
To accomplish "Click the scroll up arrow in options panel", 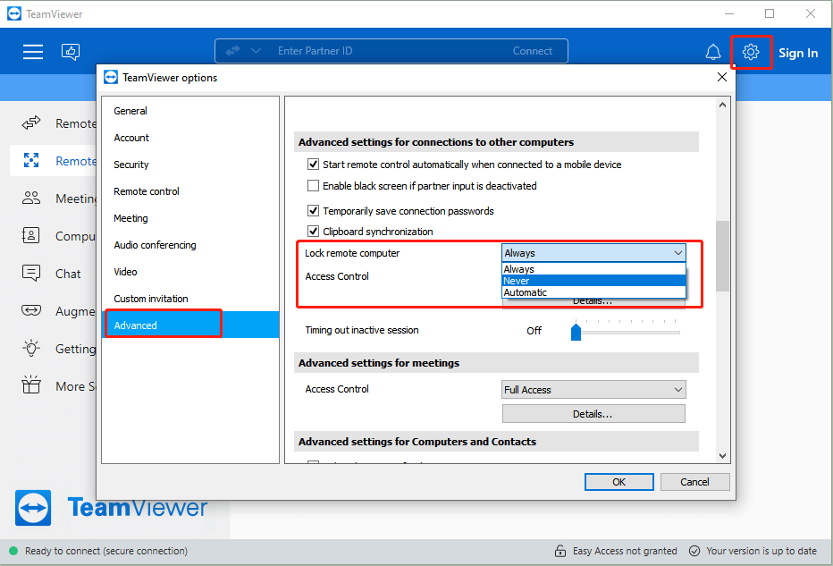I will click(722, 106).
